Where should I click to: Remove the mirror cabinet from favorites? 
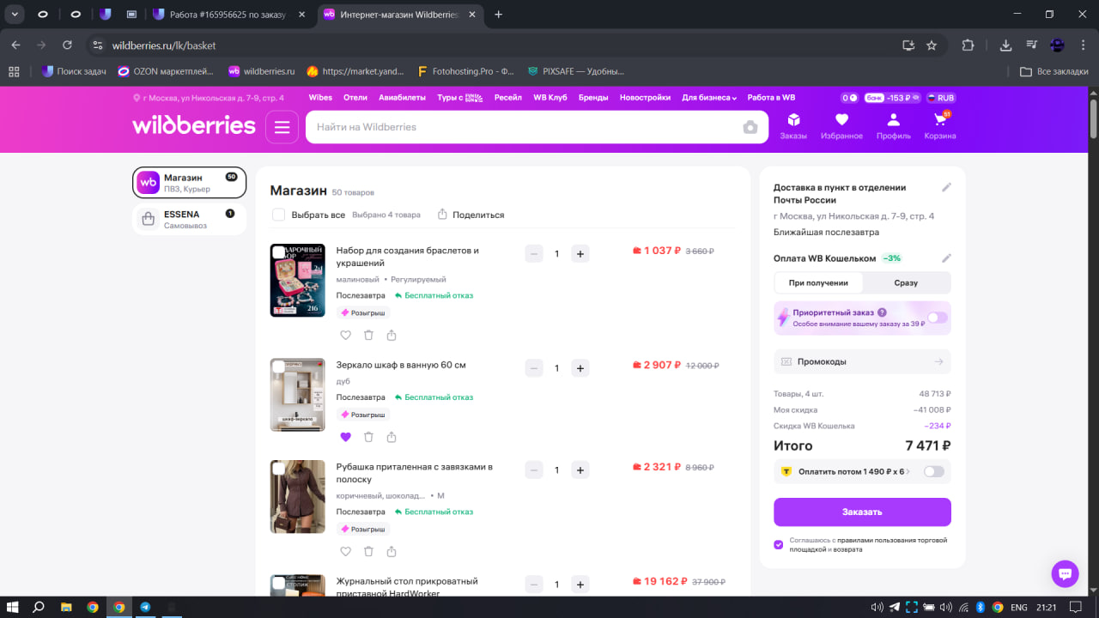click(345, 437)
